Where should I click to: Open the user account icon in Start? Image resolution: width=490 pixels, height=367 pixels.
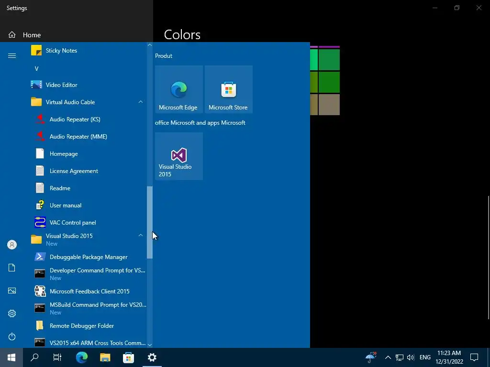pyautogui.click(x=12, y=245)
